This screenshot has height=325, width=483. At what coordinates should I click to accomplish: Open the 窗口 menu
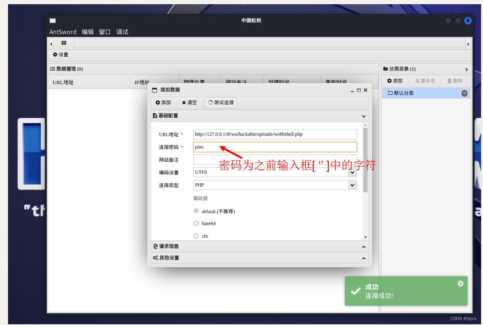pyautogui.click(x=105, y=32)
